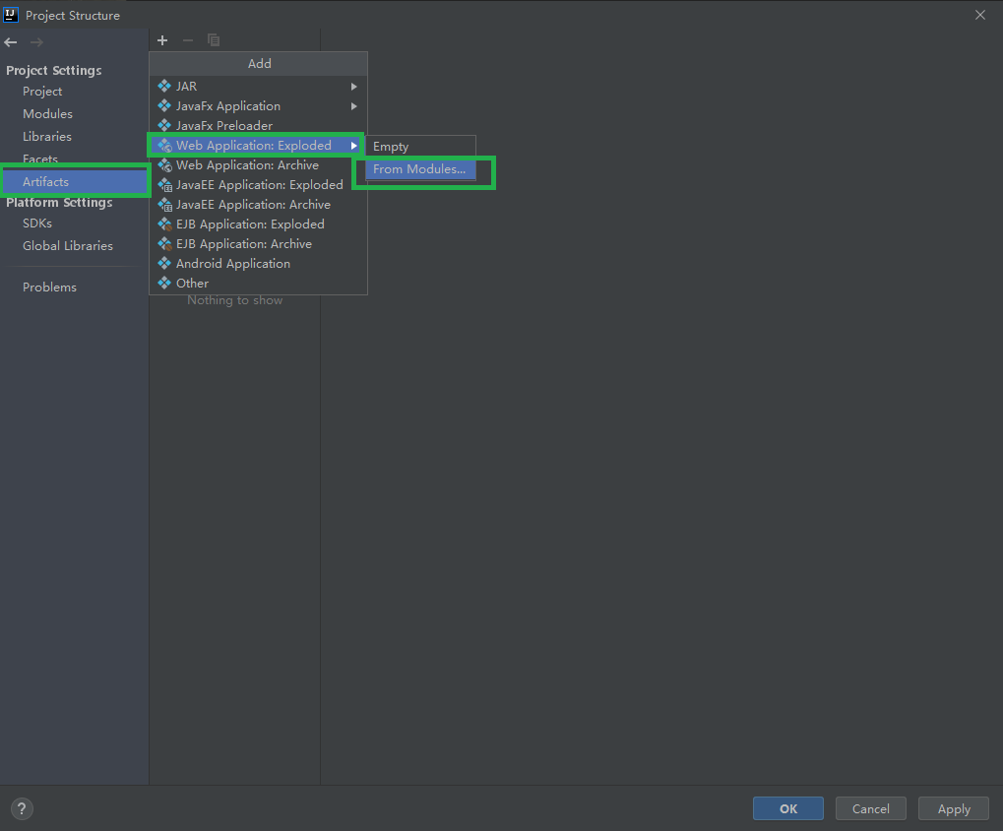Expand Web Application: Exploded submenu arrow
The height and width of the screenshot is (831, 1003).
(353, 146)
